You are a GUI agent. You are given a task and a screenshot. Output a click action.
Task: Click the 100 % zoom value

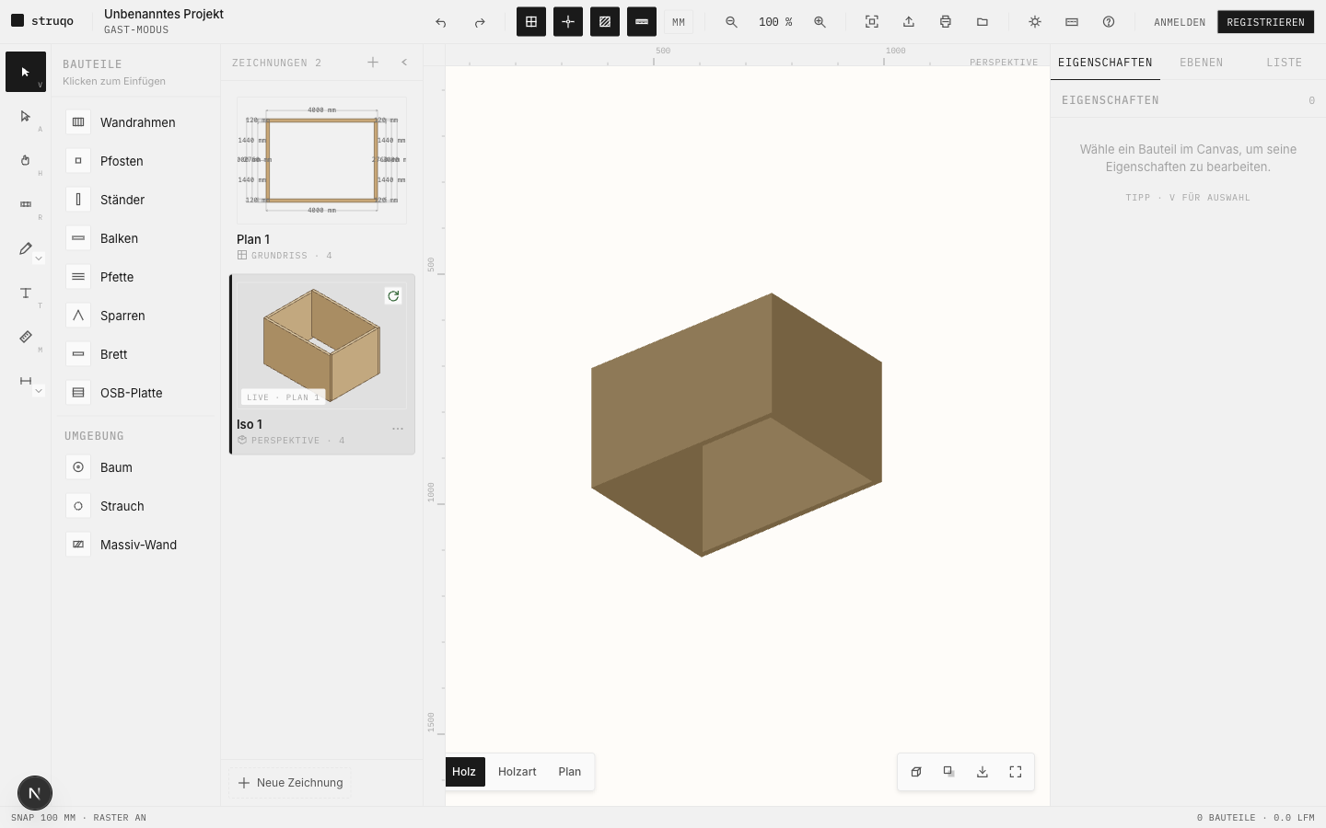(775, 22)
